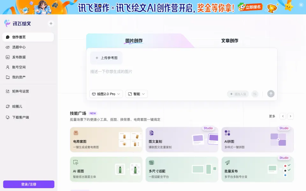The image size is (306, 191).
Task: Click 更多 in 技能广场
Action: pyautogui.click(x=272, y=116)
